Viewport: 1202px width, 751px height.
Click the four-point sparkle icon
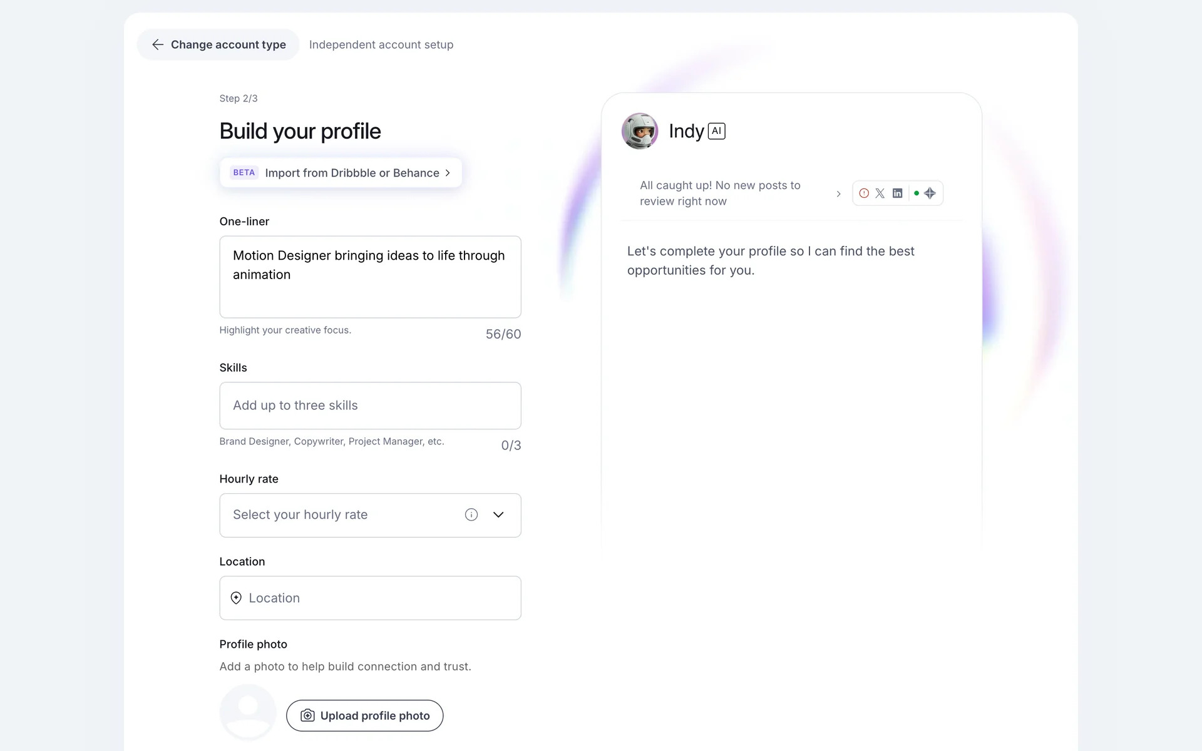click(x=930, y=193)
